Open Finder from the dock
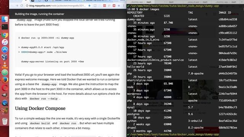Image resolution: width=244 pixels, height=137 pixels. pos(5,19)
